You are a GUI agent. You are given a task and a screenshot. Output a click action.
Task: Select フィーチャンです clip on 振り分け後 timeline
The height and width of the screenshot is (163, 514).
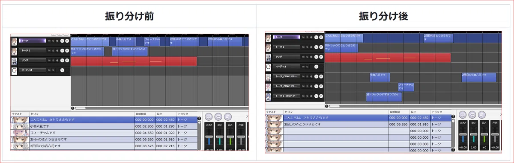pyautogui.click(x=406, y=87)
